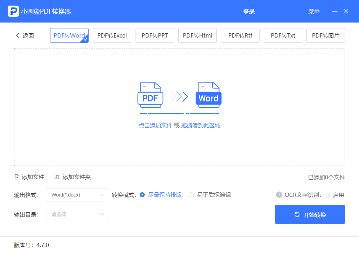Screen dimensions: 359x253
Task: Switch to the PDF转PPT tab
Action: tap(155, 35)
